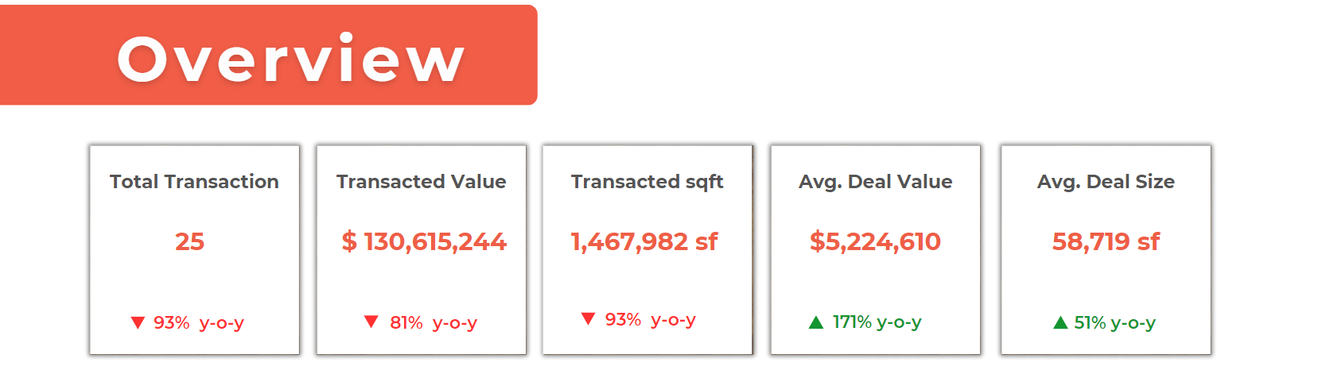
Task: Click the 58,719 sf average deal size
Action: [x=1106, y=241]
